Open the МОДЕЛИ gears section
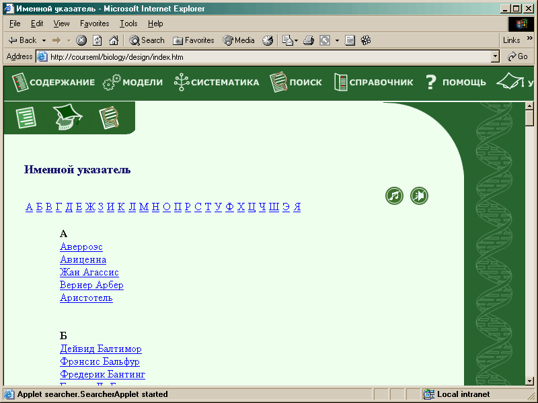Screen dimensions: 538x403 click(133, 83)
